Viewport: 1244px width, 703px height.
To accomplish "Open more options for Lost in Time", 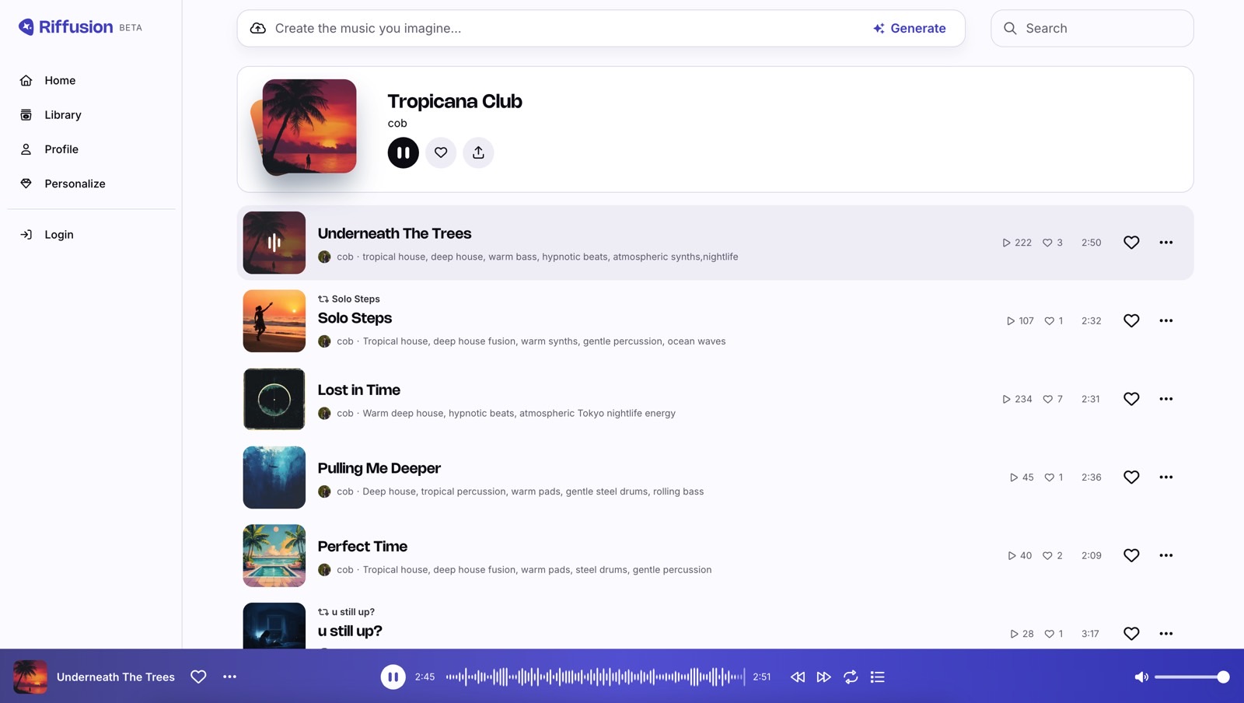I will [1166, 399].
